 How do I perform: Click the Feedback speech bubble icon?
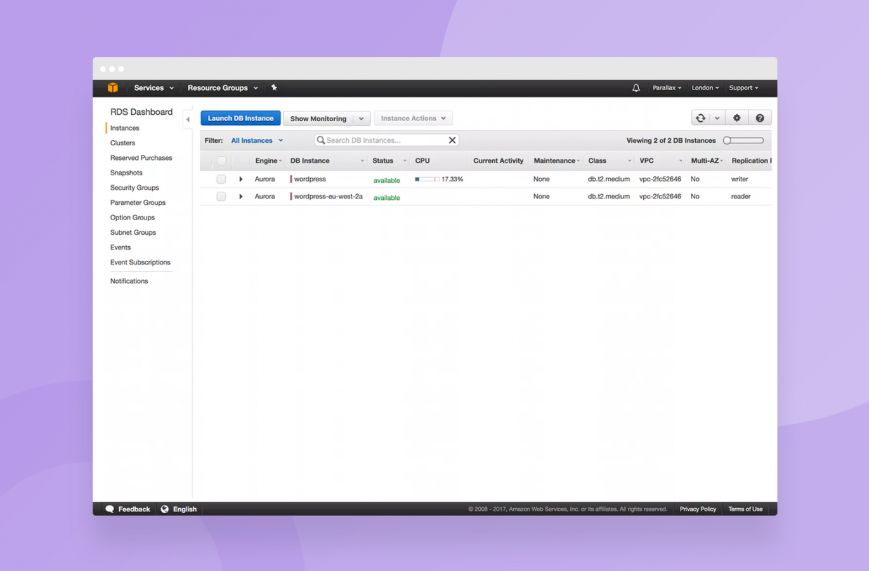(110, 509)
